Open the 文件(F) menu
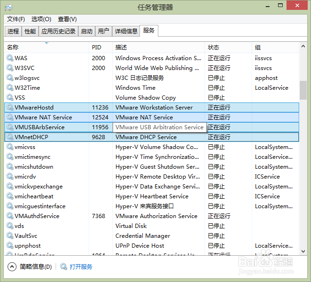311x282 pixels. [x=16, y=19]
